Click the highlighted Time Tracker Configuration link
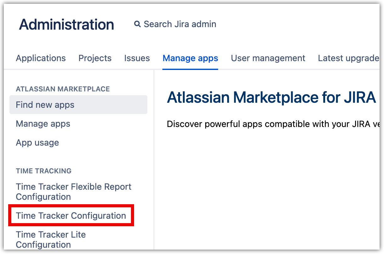 click(x=71, y=216)
